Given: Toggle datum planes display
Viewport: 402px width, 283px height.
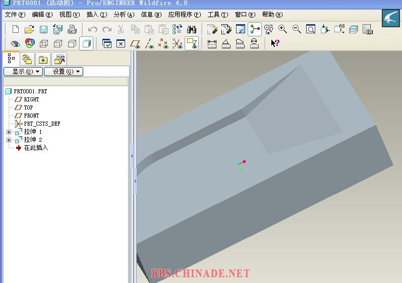Looking at the screenshot, I should point(135,43).
